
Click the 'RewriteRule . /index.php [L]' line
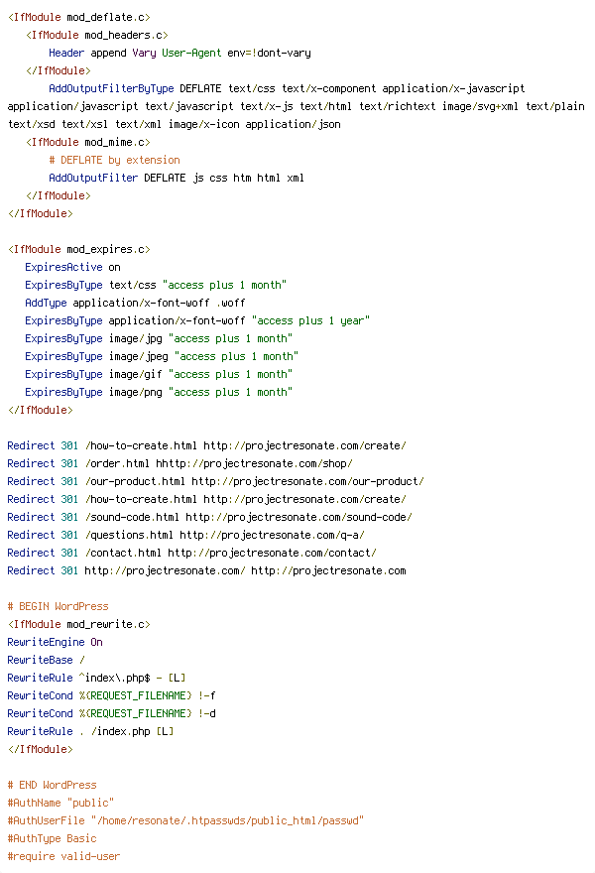click(90, 730)
